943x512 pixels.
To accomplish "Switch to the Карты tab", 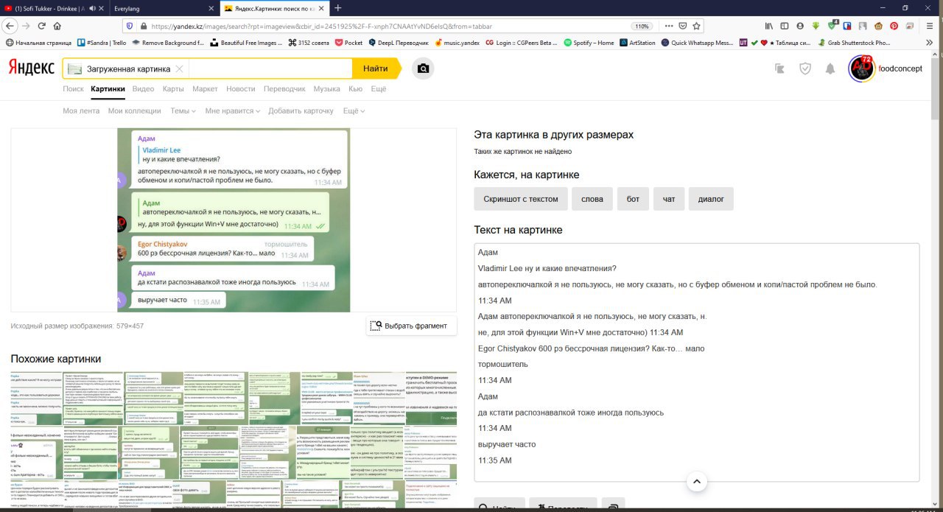I will (173, 89).
